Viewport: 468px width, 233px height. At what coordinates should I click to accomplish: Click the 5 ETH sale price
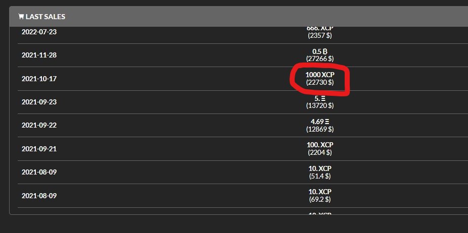[320, 98]
